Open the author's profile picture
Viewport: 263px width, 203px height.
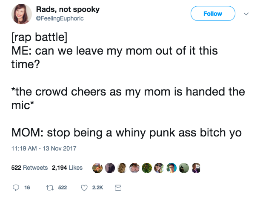[x=21, y=14]
